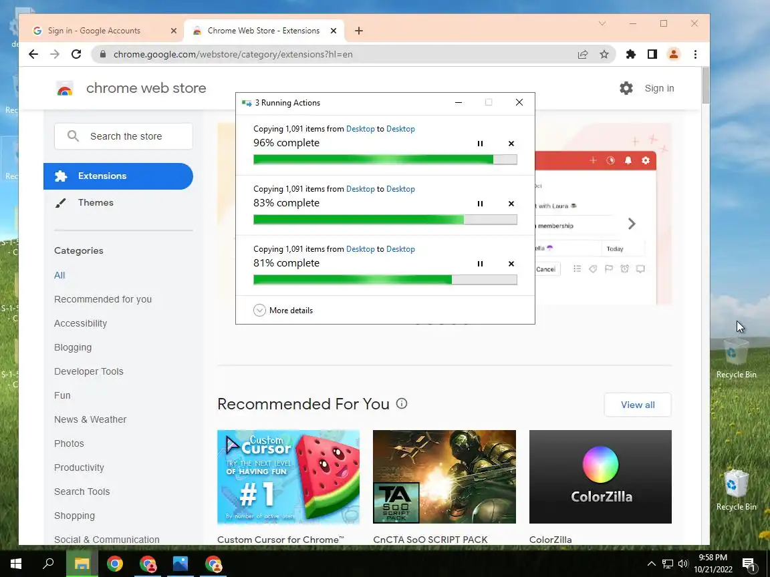770x577 pixels.
Task: Show hidden system tray icons
Action: [651, 564]
